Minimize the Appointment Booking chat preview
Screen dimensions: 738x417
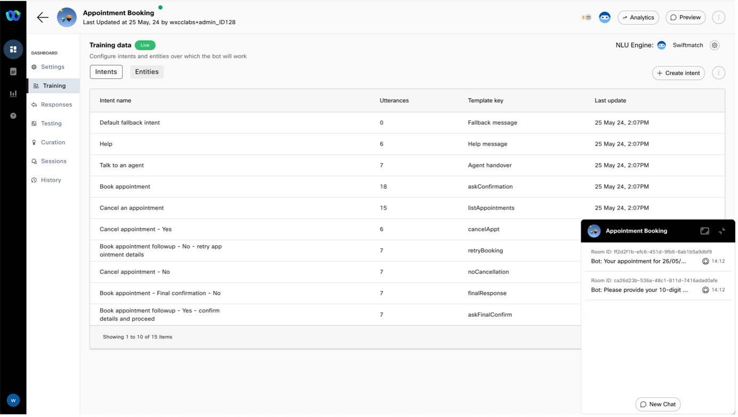[x=722, y=231]
